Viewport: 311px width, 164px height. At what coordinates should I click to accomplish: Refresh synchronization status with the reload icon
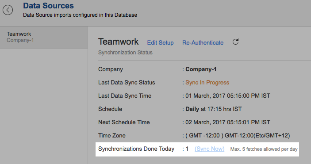click(235, 42)
